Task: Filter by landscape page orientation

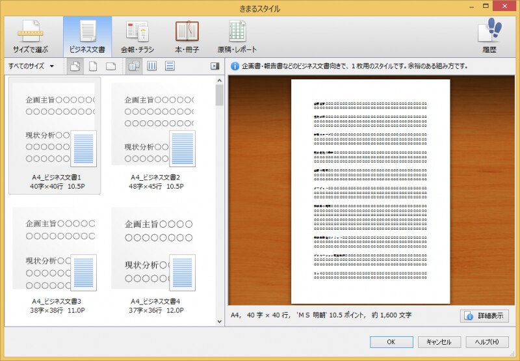Action: pos(110,66)
